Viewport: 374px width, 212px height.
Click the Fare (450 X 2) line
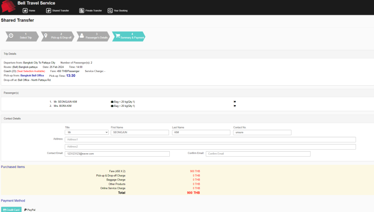tap(117, 171)
